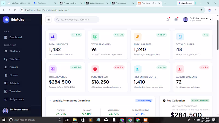This screenshot has height=123, width=219.
Task: Click the Fee Collection pie icon
Action: pos(164,101)
